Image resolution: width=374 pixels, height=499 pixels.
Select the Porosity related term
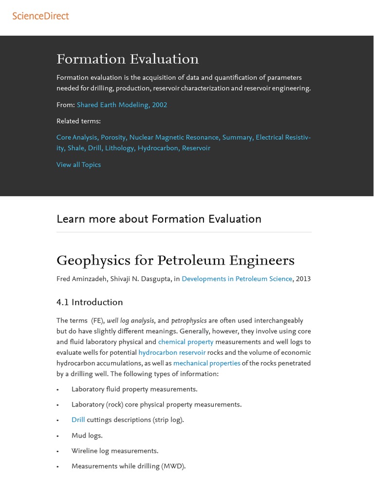pyautogui.click(x=113, y=137)
